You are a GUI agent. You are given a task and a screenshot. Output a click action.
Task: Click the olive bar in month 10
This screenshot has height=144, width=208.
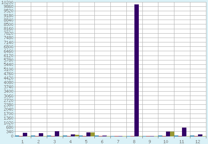[x=172, y=134]
